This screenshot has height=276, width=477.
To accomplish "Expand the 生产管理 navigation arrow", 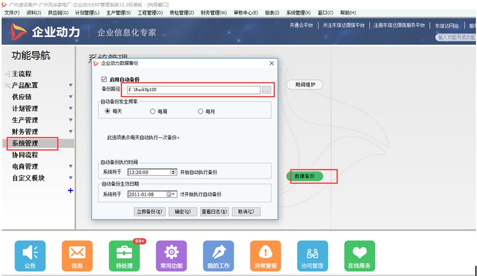I will (70, 120).
